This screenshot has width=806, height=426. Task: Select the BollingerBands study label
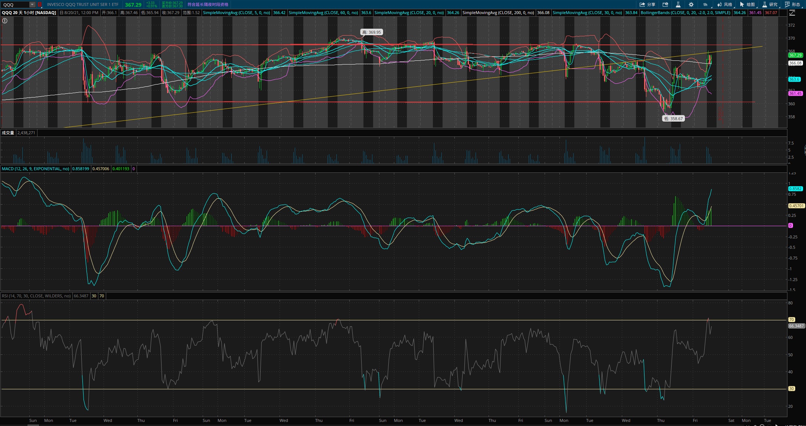click(x=685, y=13)
